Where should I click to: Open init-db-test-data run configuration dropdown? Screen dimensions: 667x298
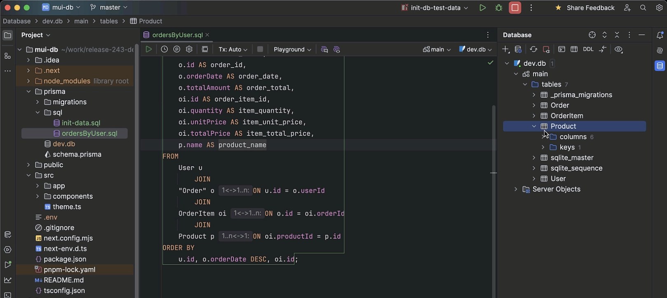(x=435, y=8)
